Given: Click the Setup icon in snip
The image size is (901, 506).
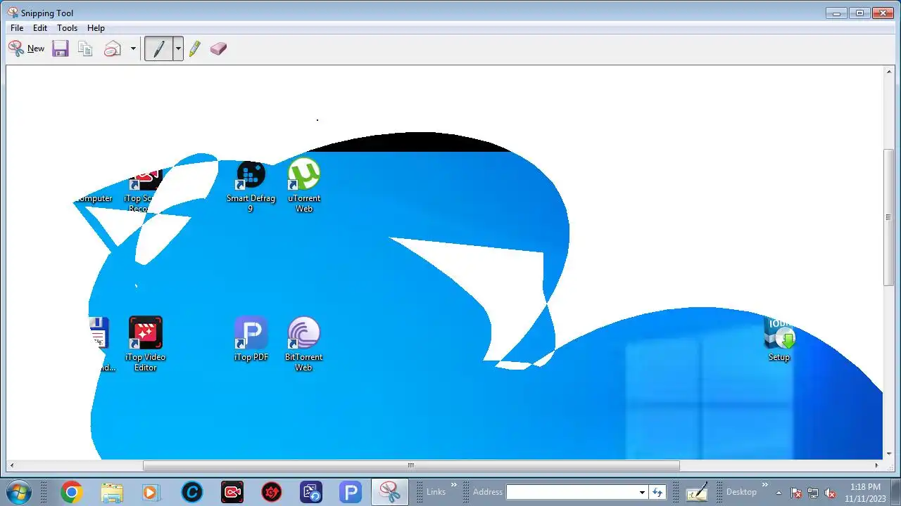Looking at the screenshot, I should point(779,339).
